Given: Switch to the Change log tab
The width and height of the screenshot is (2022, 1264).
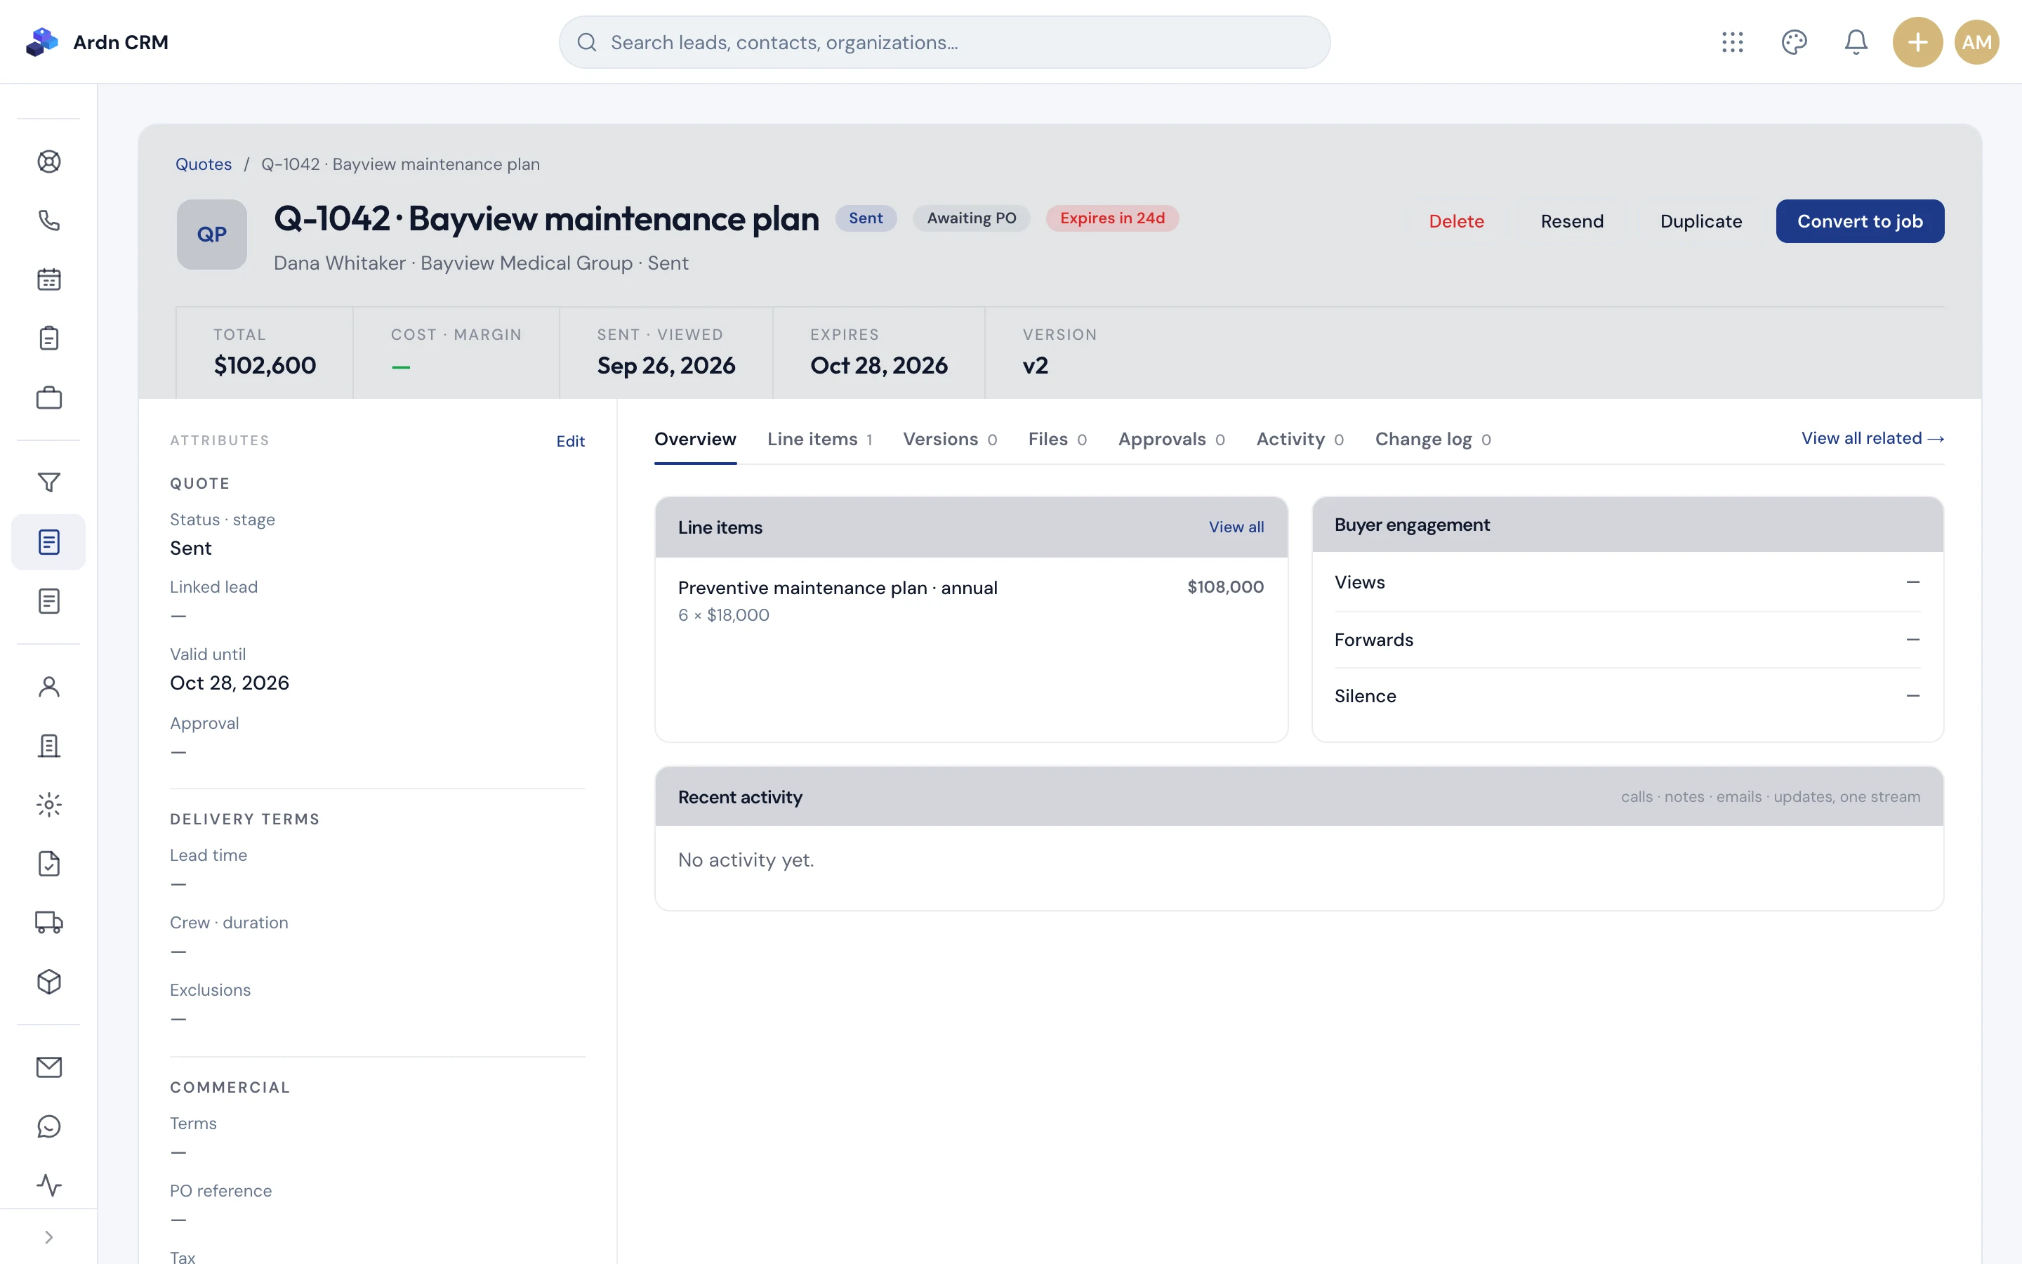Looking at the screenshot, I should [1433, 439].
